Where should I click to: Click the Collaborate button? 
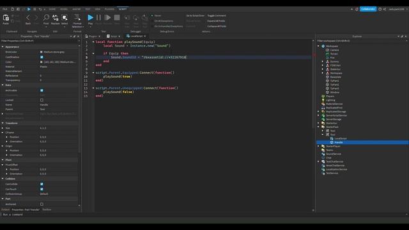[368, 9]
